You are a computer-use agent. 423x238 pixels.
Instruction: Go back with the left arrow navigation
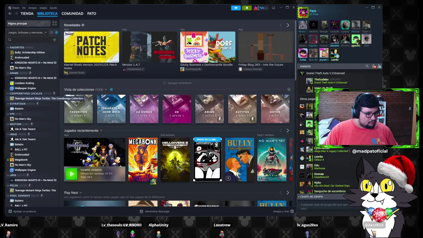point(10,14)
